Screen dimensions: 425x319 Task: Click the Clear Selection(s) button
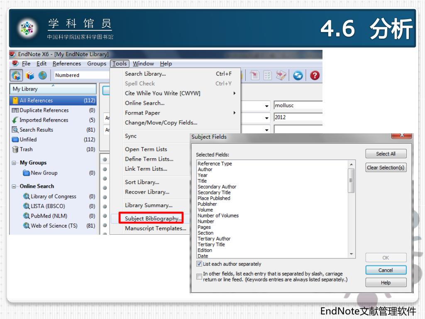tap(386, 167)
